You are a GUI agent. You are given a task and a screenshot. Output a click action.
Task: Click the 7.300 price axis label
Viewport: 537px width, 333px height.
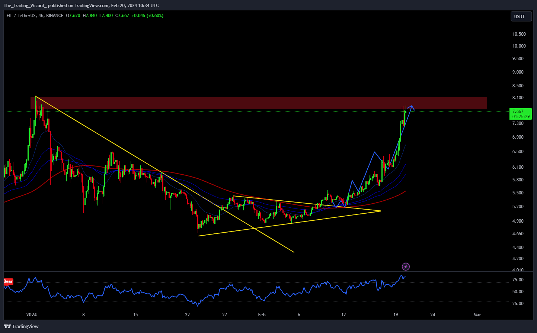(518, 123)
